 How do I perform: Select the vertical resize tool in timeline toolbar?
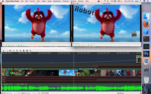(8, 51)
